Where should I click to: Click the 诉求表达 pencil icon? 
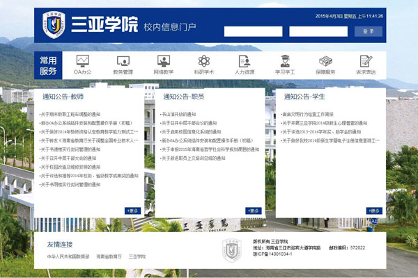(x=365, y=63)
